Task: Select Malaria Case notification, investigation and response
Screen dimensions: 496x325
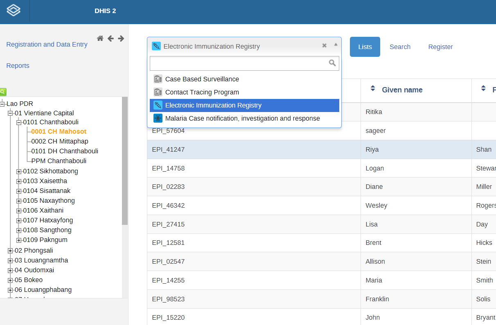Action: pyautogui.click(x=244, y=119)
